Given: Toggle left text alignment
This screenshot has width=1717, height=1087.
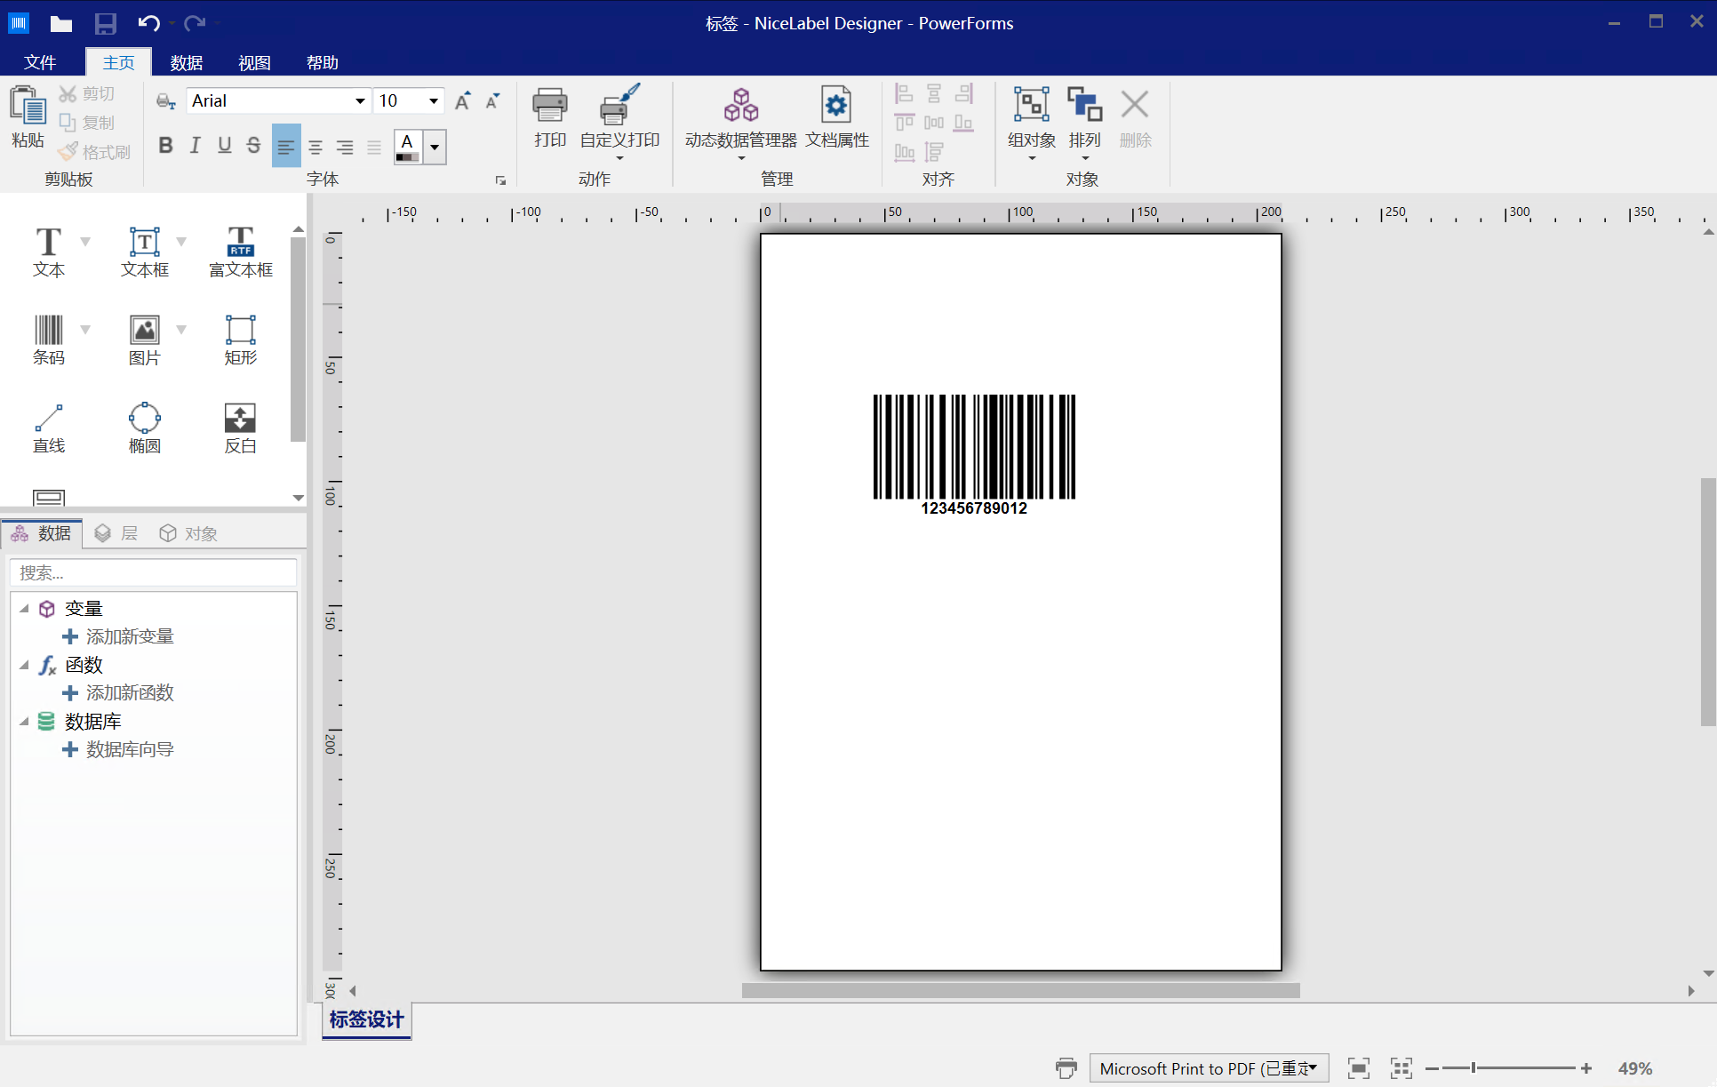Looking at the screenshot, I should tap(285, 147).
